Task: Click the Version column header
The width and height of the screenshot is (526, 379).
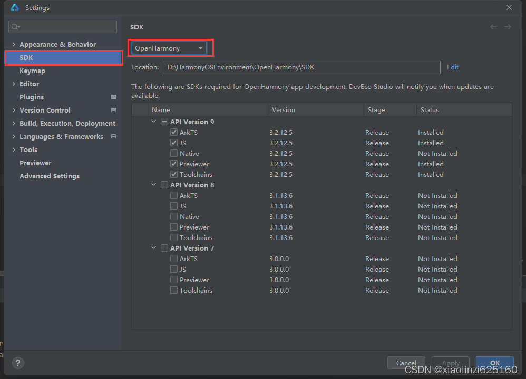Action: click(316, 109)
